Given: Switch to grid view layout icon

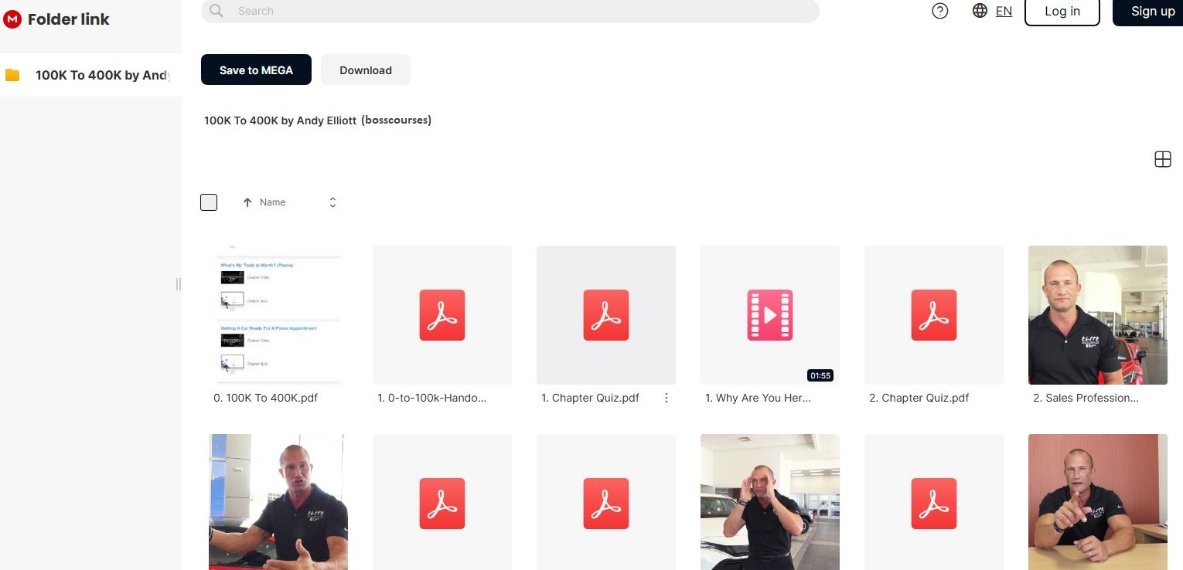Looking at the screenshot, I should point(1162,159).
